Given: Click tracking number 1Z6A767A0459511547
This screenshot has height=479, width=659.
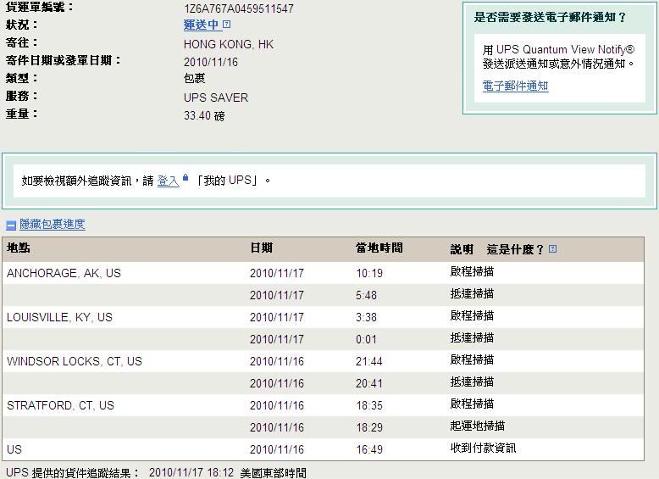Looking at the screenshot, I should click(x=239, y=8).
